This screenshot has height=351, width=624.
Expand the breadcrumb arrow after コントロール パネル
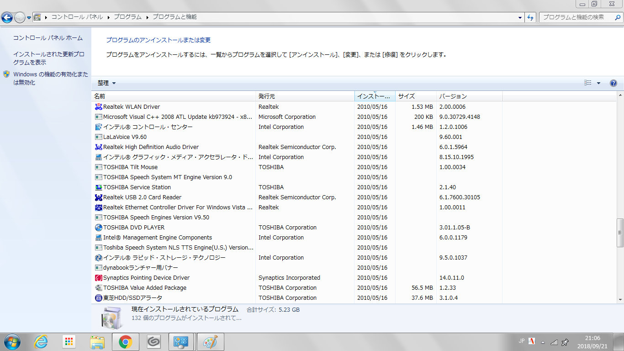click(x=109, y=17)
